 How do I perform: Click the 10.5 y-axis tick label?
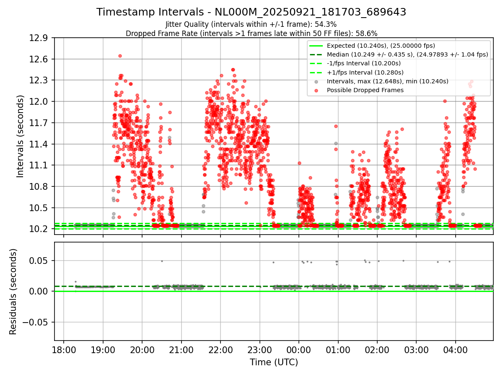(38, 208)
